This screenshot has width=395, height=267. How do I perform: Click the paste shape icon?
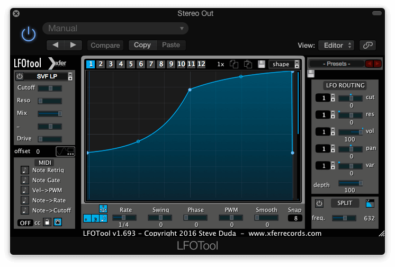(x=248, y=64)
